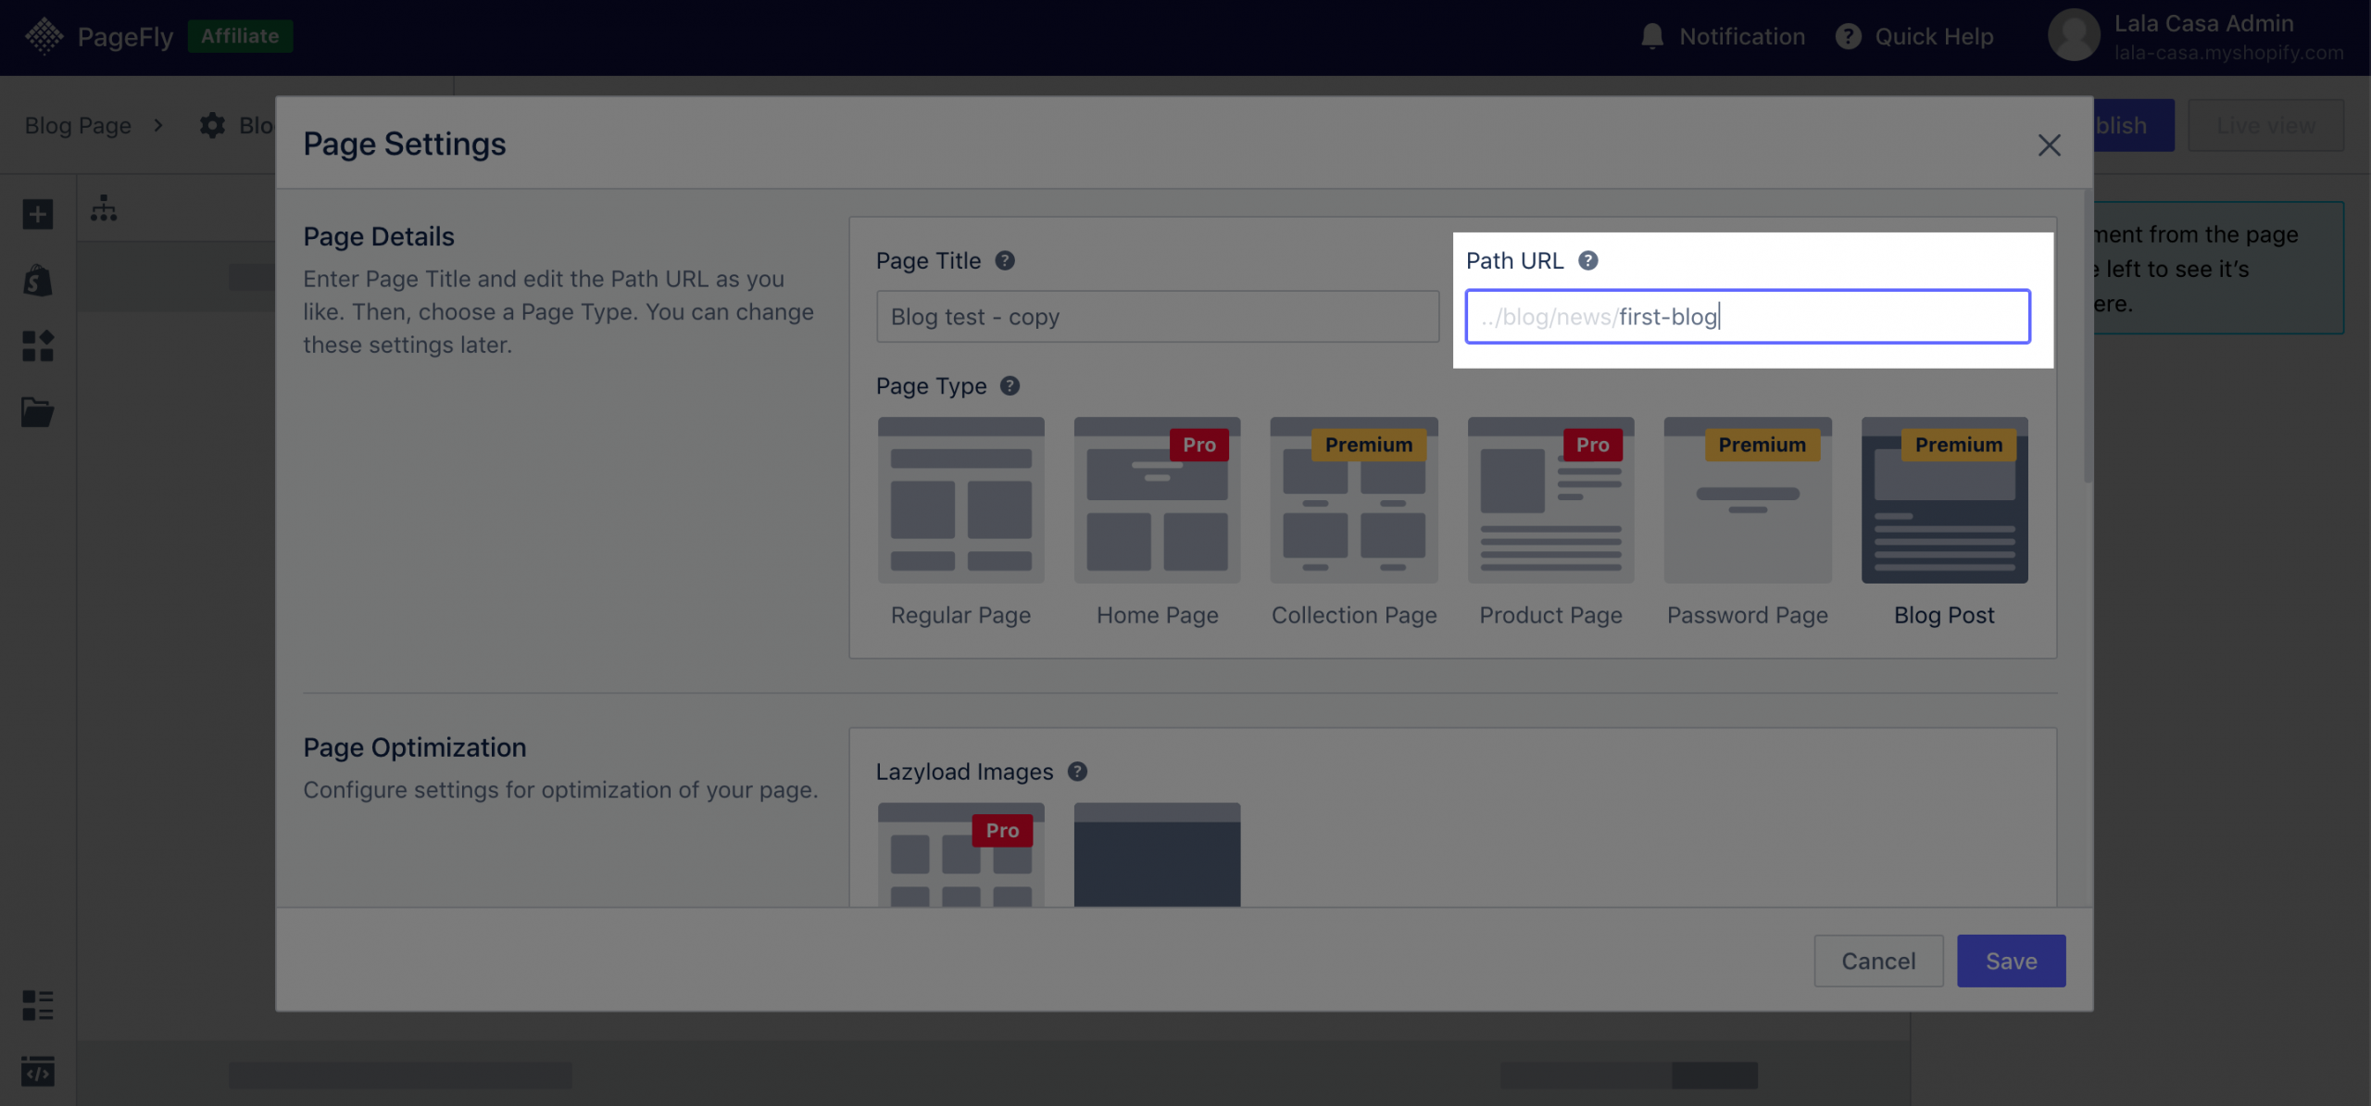Click the PageFly logo icon
2371x1106 pixels.
point(44,36)
